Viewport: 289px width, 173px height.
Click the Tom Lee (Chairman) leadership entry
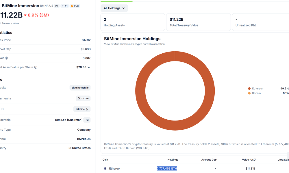[68, 120]
